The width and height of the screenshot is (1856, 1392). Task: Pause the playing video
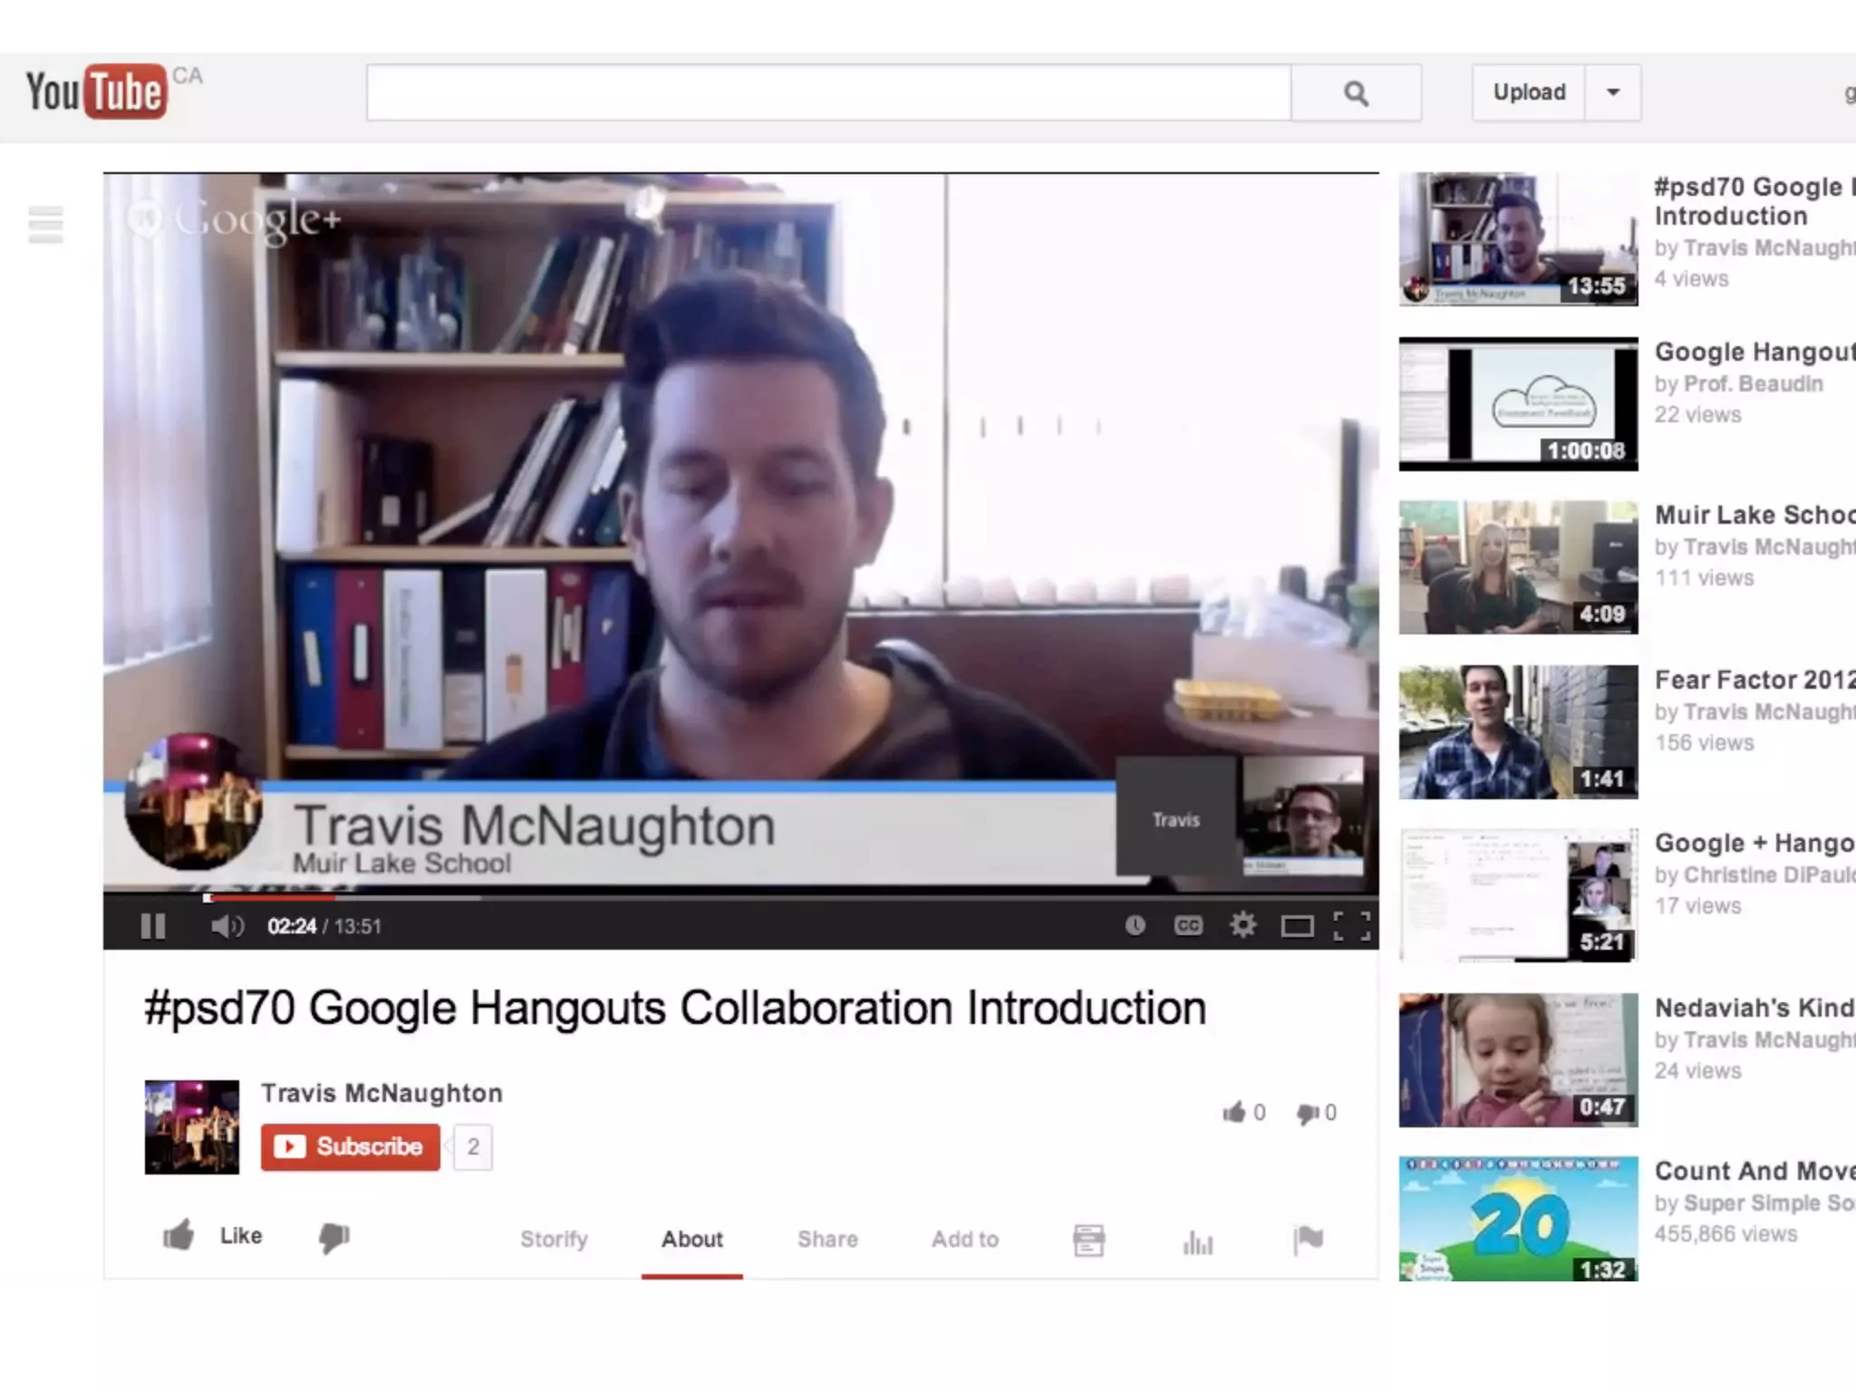(153, 926)
